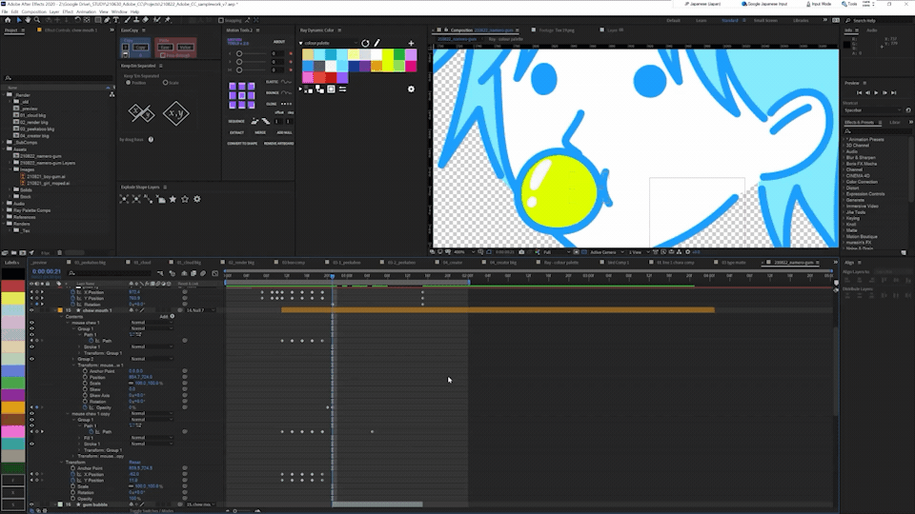This screenshot has height=514, width=915.
Task: Click the outlined star icon in Explode Shape Layers
Action: (185, 199)
